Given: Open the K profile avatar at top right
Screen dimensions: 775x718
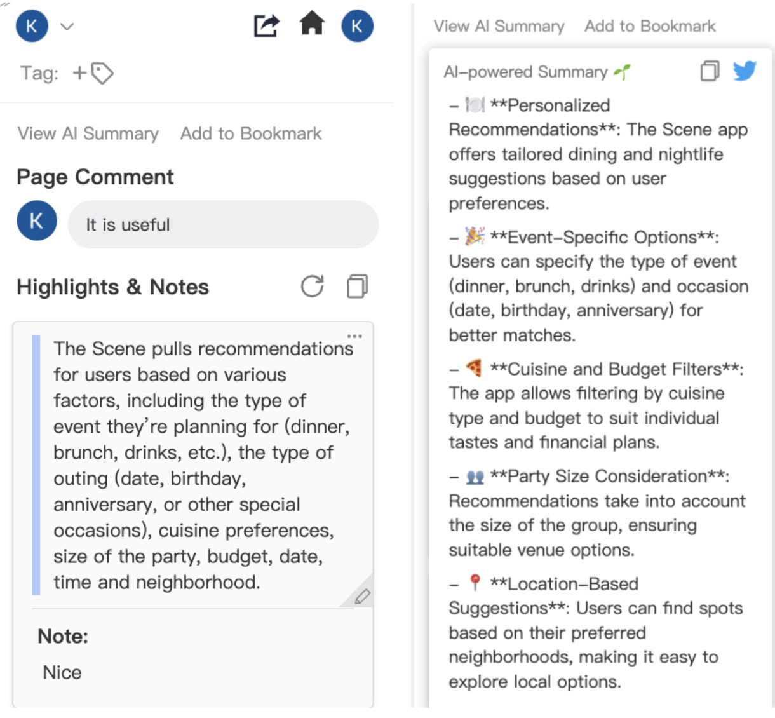Looking at the screenshot, I should coord(357,26).
